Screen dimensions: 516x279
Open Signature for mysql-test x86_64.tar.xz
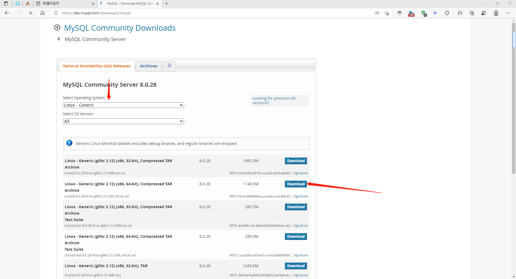(301, 255)
